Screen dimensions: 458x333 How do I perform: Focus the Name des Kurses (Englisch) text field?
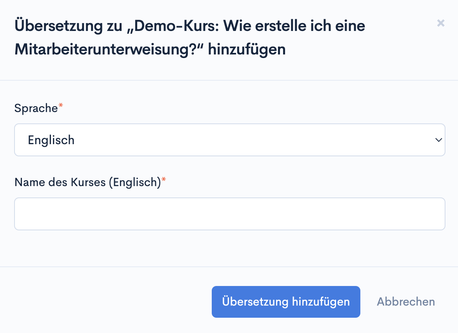229,214
